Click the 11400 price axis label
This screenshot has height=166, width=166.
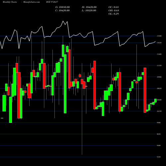point(159,54)
